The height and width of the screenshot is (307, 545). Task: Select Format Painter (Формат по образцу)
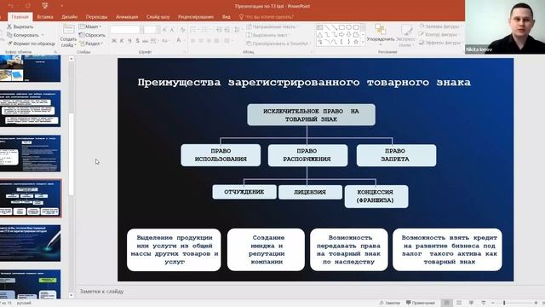(x=32, y=43)
